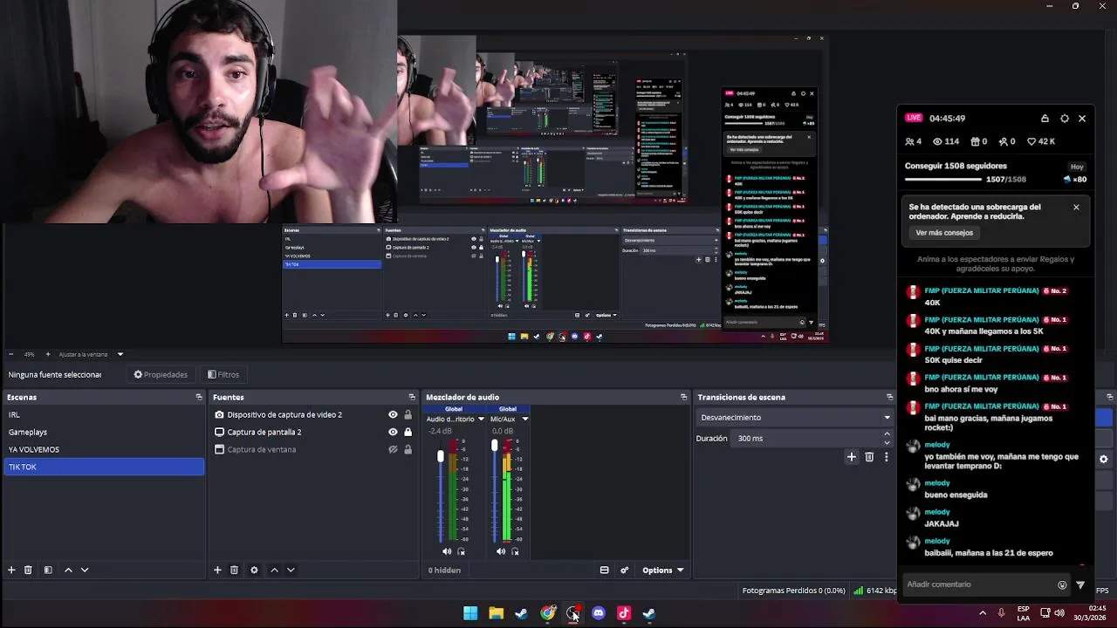Delete the selected scene with the Escenas trash icon

click(x=28, y=570)
